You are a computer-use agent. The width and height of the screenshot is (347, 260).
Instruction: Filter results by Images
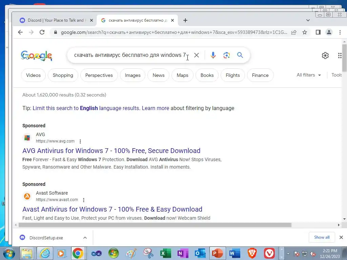click(x=132, y=75)
